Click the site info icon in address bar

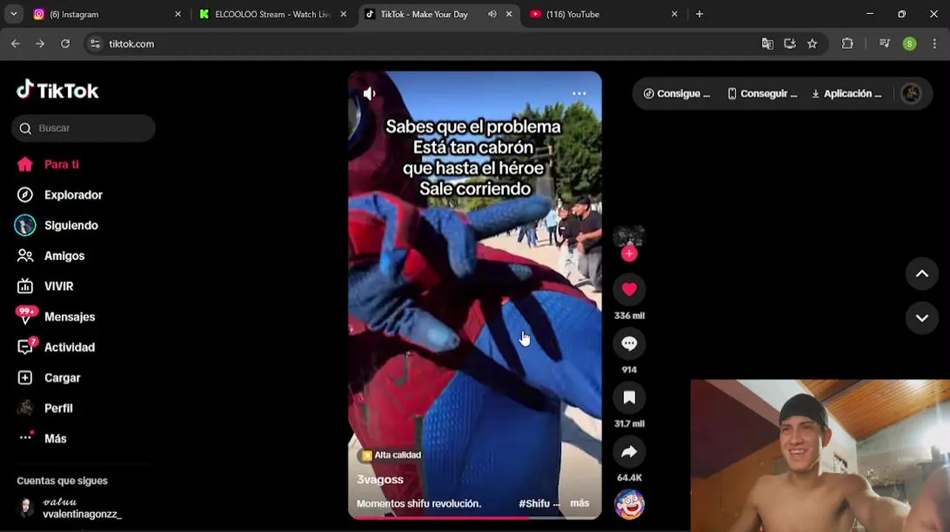(95, 44)
